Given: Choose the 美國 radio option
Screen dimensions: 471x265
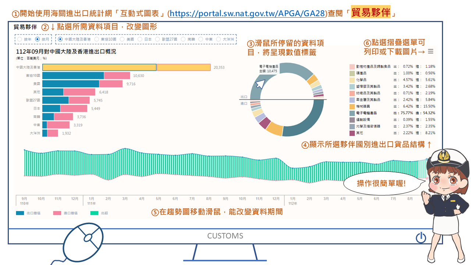Looking at the screenshot, I should [x=122, y=39].
